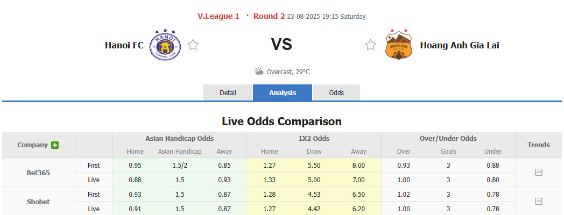The height and width of the screenshot is (215, 564).
Task: Add company with green plus icon
Action: [x=55, y=145]
